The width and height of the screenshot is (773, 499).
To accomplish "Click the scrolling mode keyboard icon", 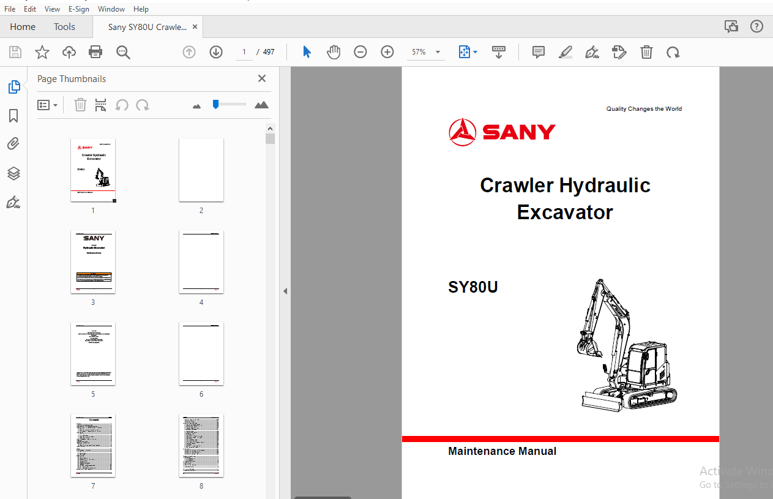I will click(499, 52).
